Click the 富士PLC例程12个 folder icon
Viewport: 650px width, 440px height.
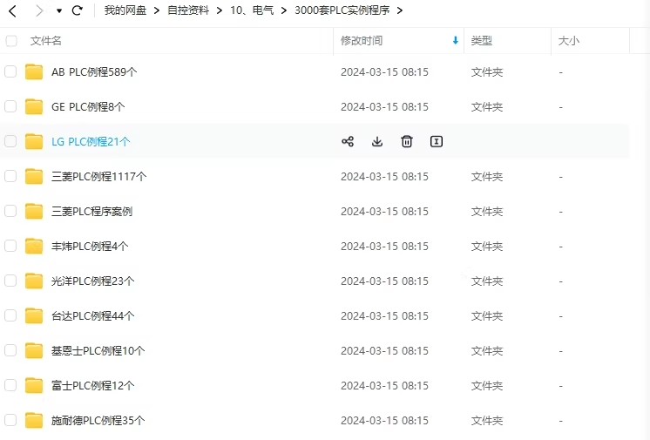[x=34, y=385]
